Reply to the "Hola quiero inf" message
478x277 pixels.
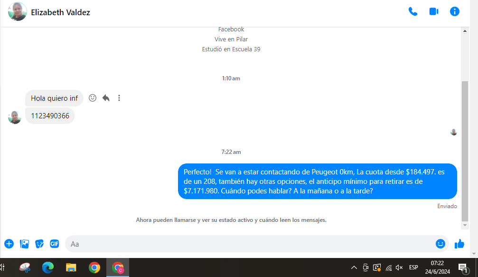(x=106, y=98)
